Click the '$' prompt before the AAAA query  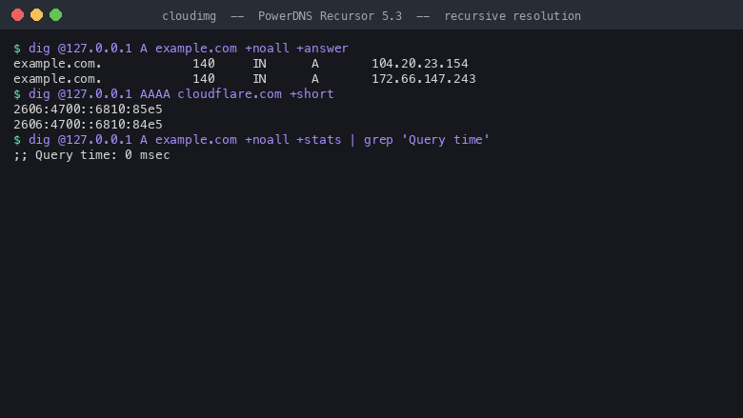coord(17,93)
